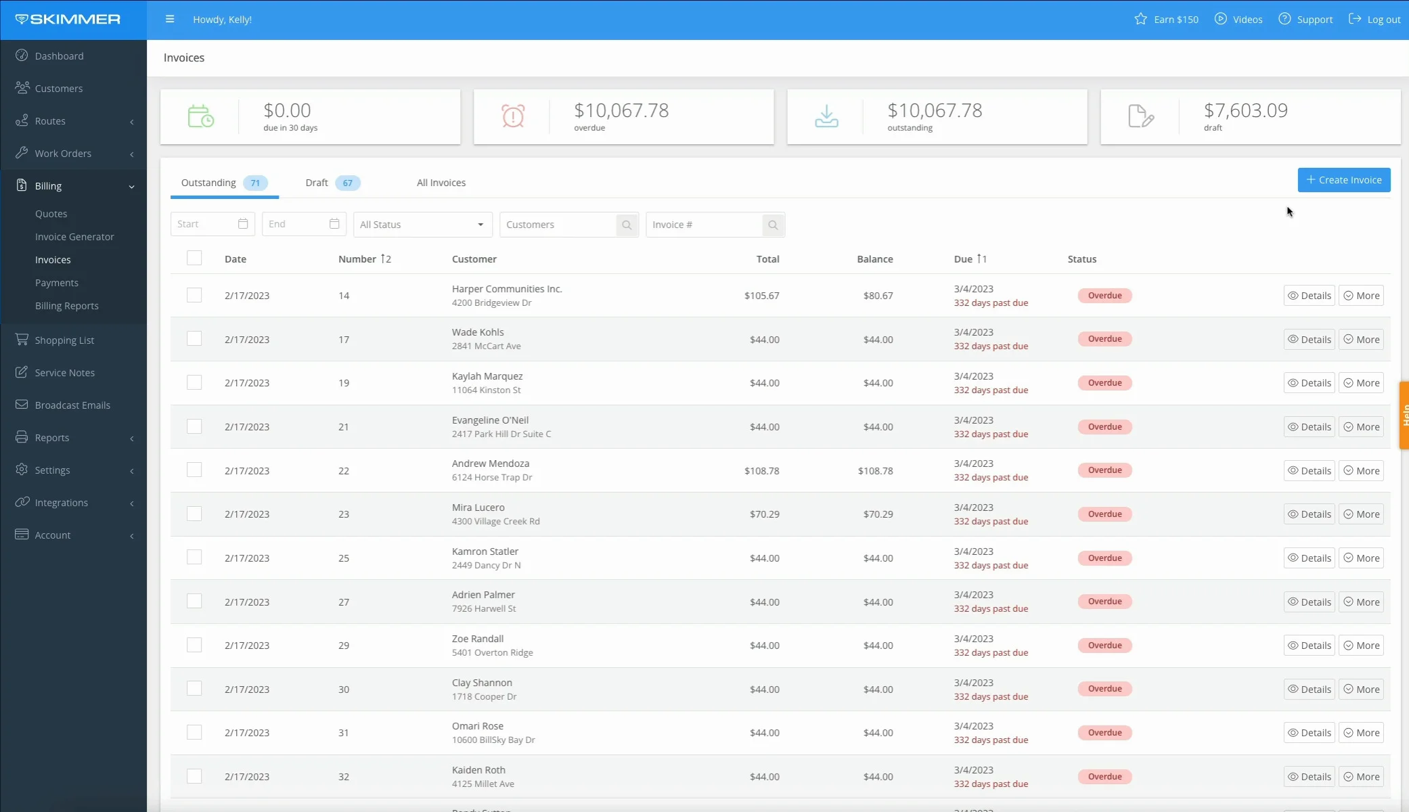Expand the Reports submenu chevron
The width and height of the screenshot is (1409, 812).
[132, 438]
